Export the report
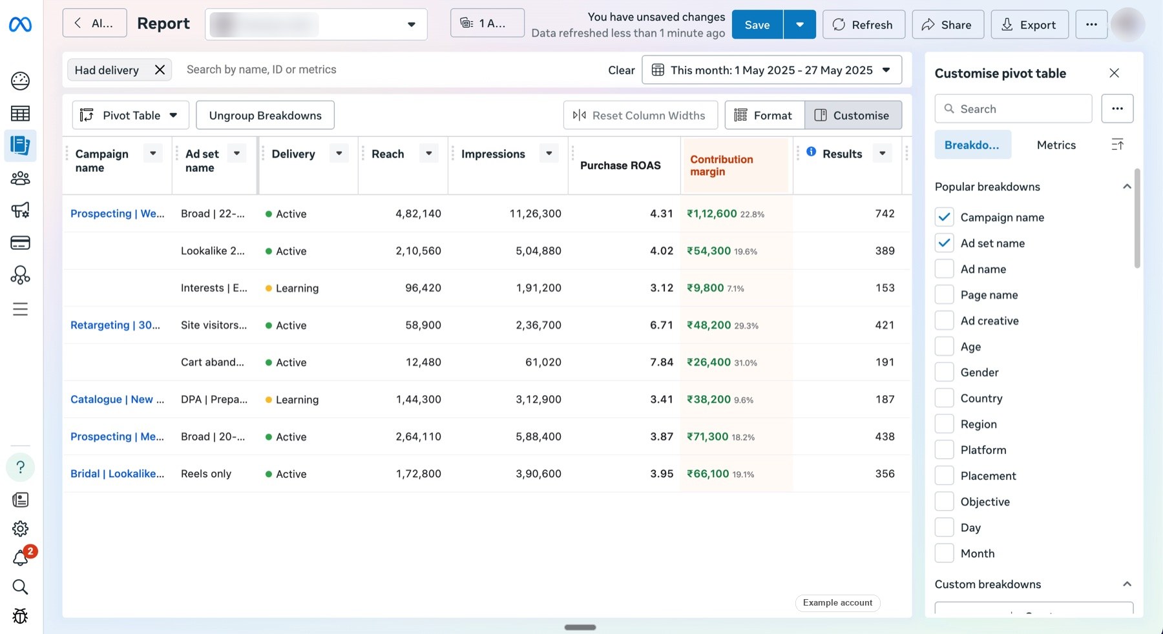 point(1029,25)
